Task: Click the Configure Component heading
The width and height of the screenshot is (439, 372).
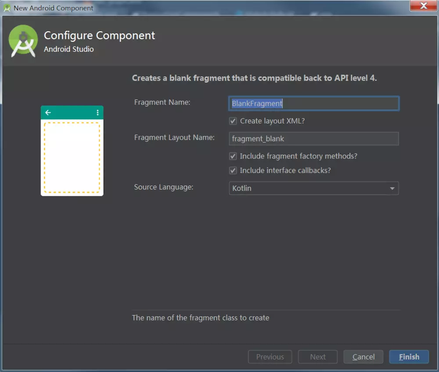Action: [99, 36]
